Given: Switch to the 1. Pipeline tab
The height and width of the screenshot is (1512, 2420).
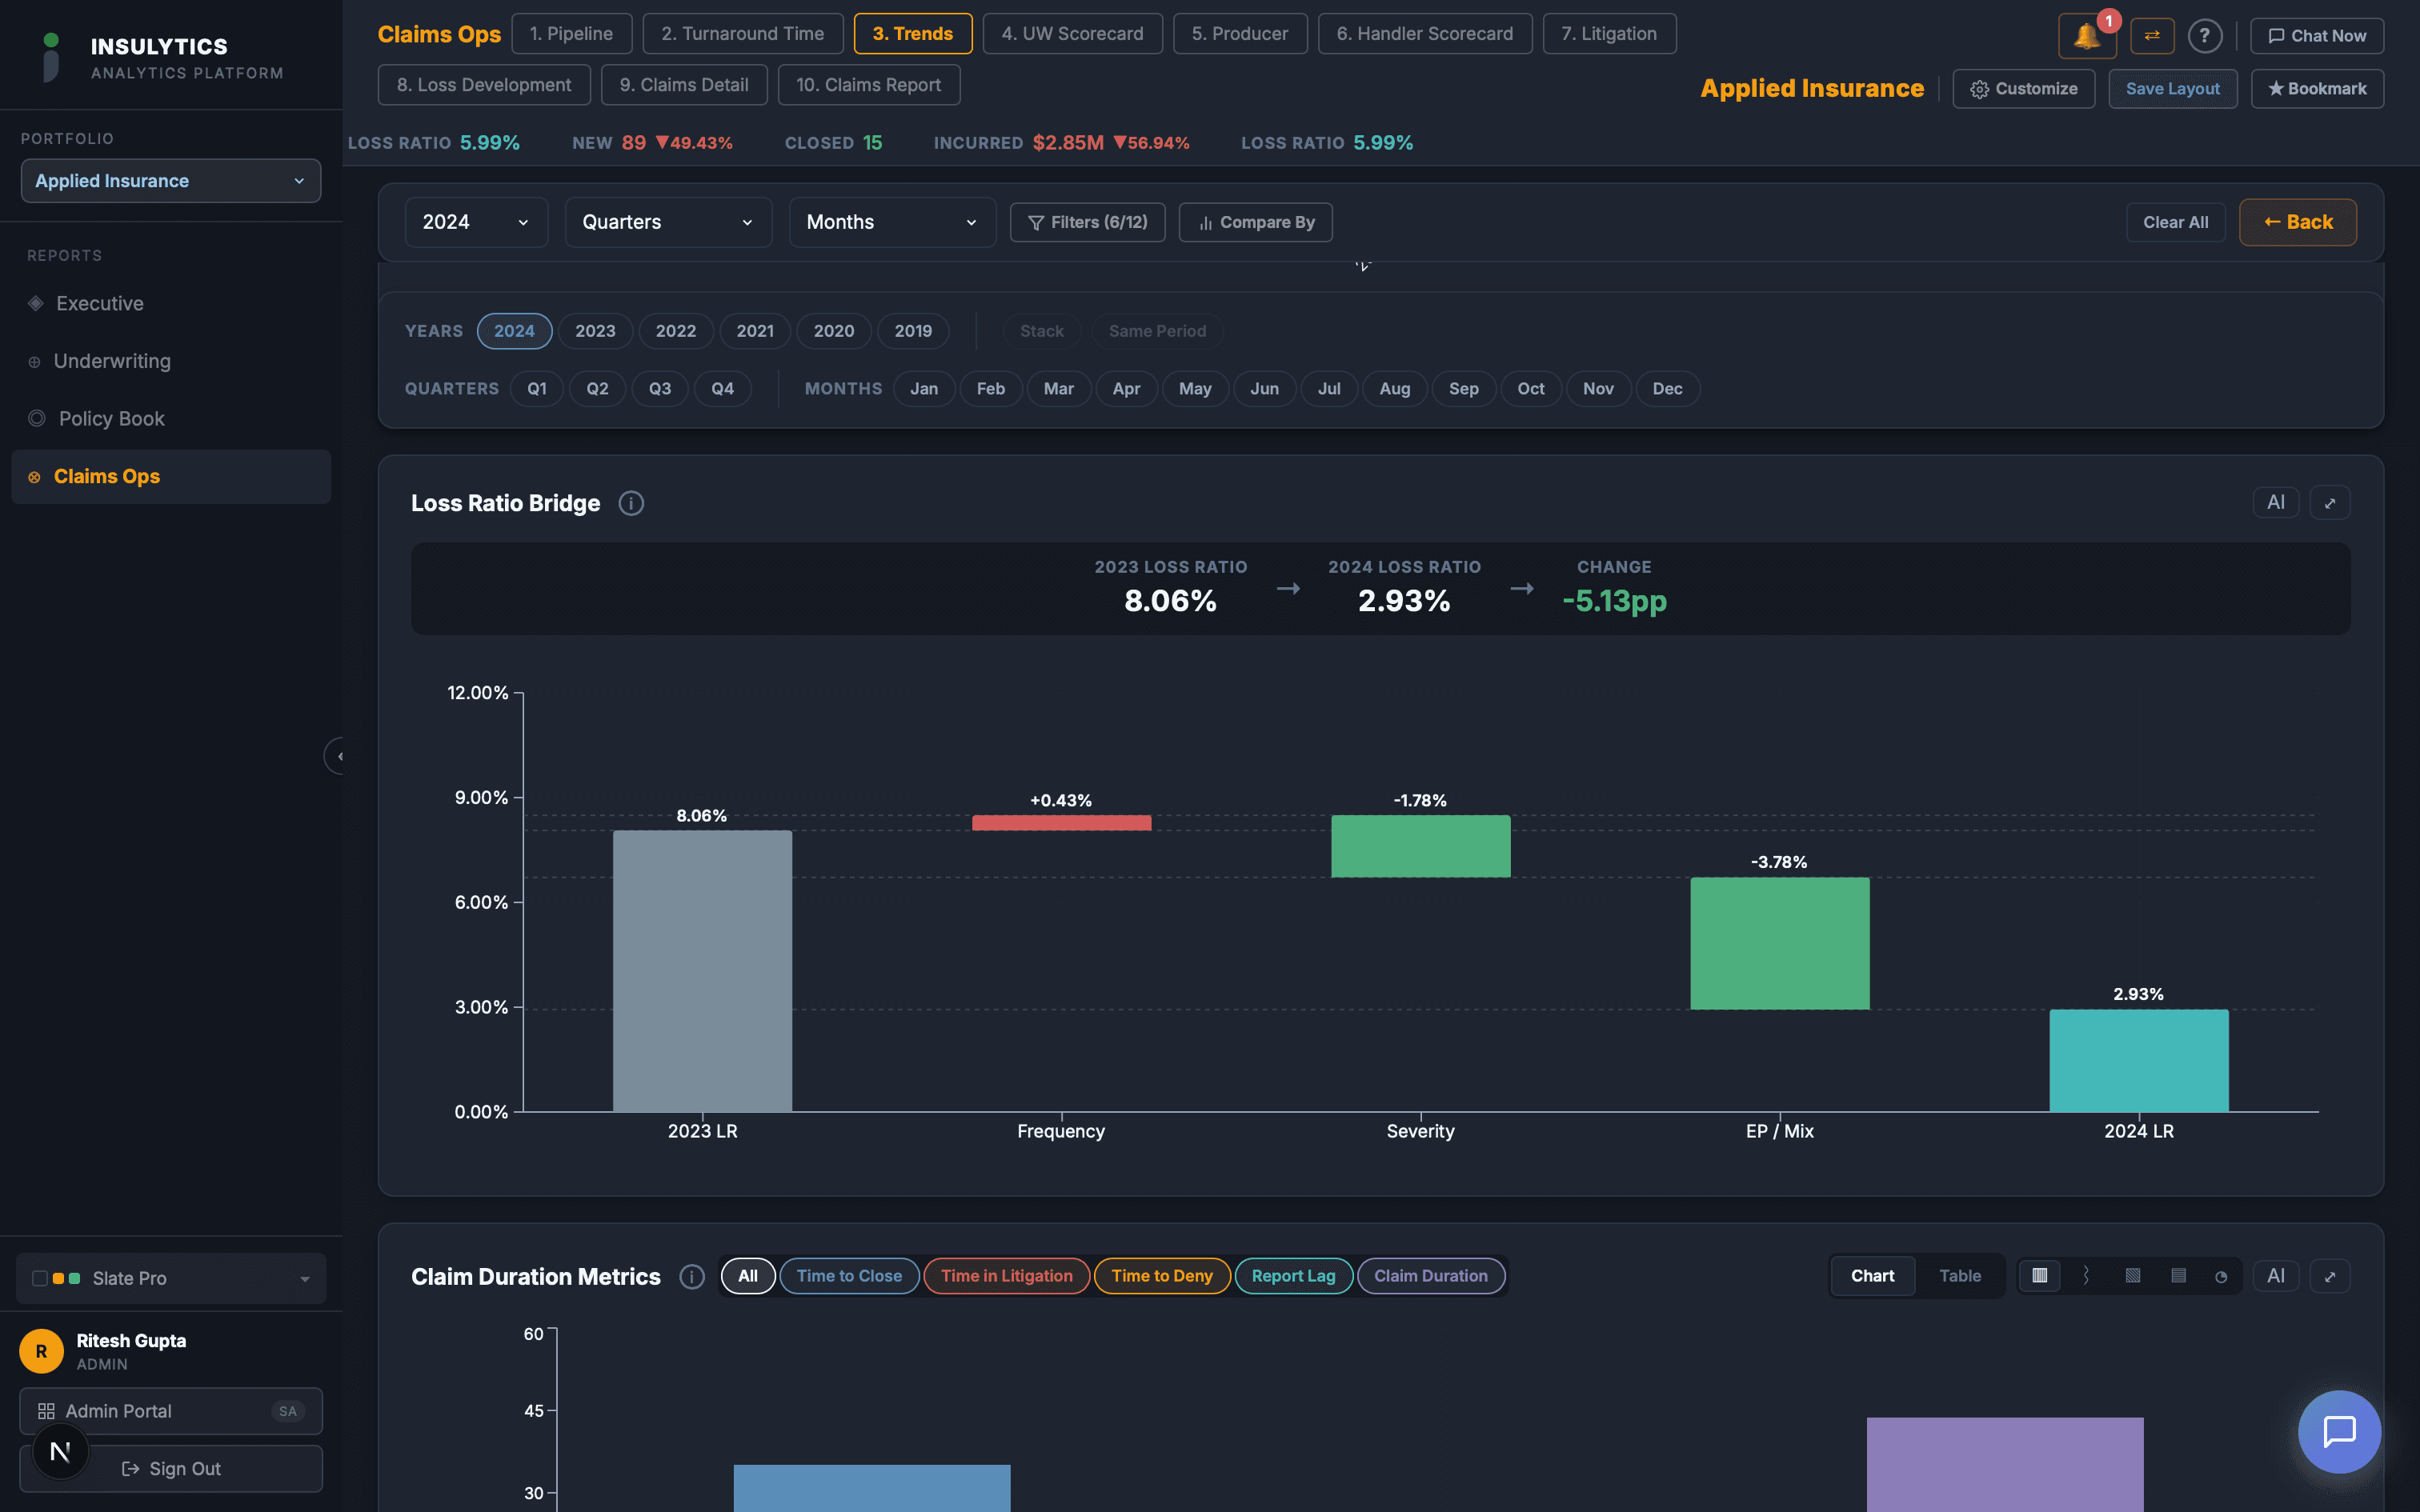Looking at the screenshot, I should click(571, 34).
